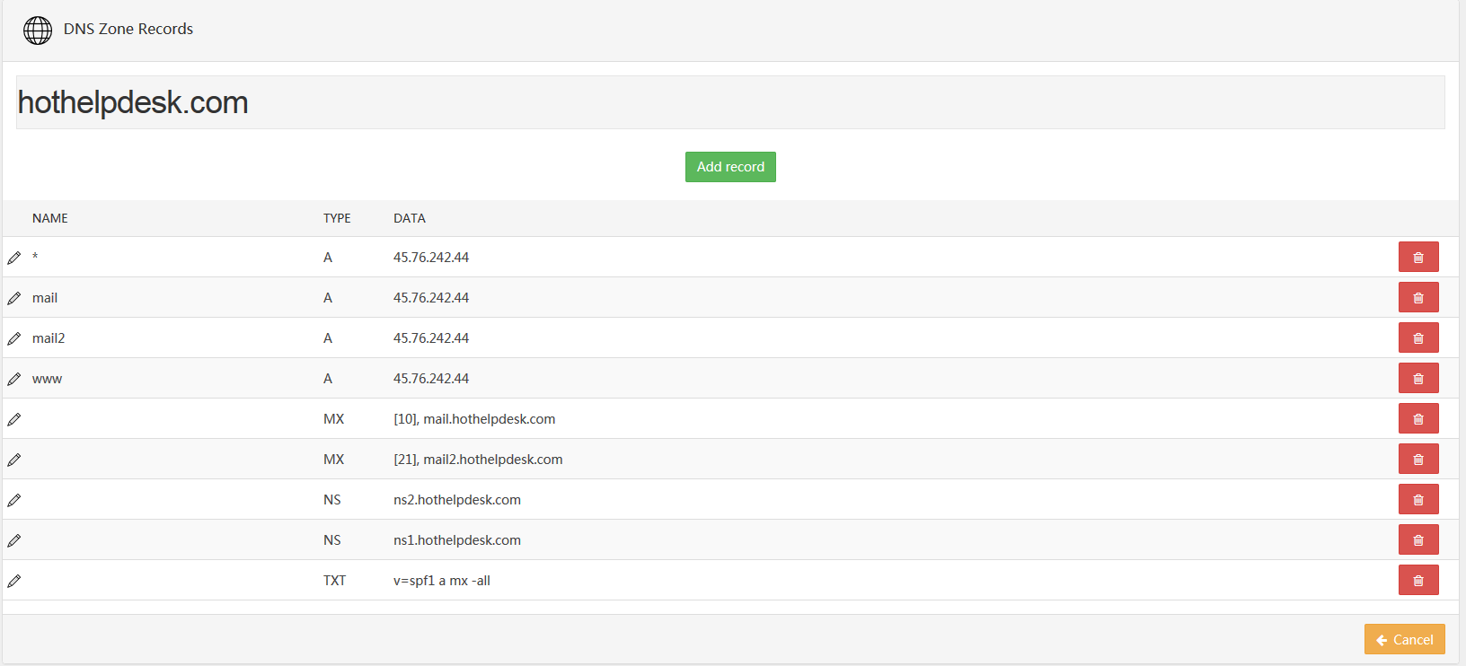Click 'v=spf1 a mx -all' data text

[x=442, y=581]
